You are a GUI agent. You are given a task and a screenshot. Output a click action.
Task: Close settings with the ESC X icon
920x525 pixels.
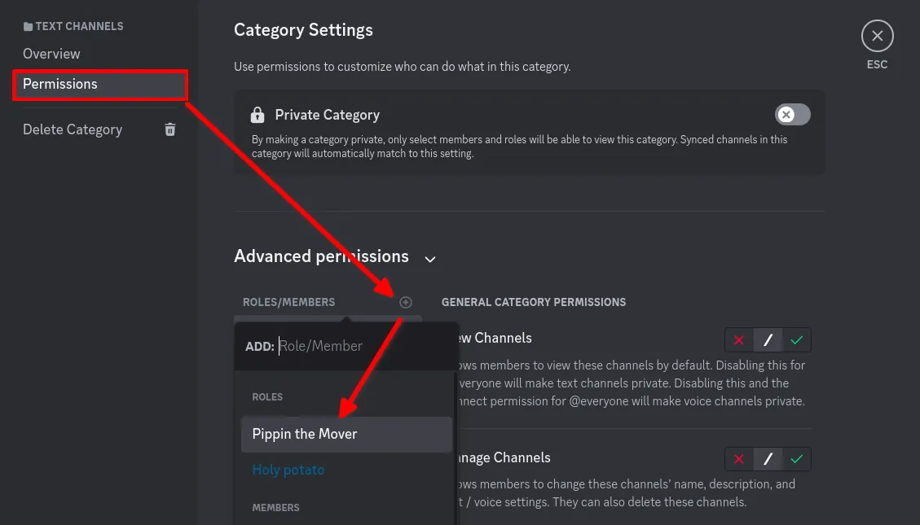coord(877,36)
